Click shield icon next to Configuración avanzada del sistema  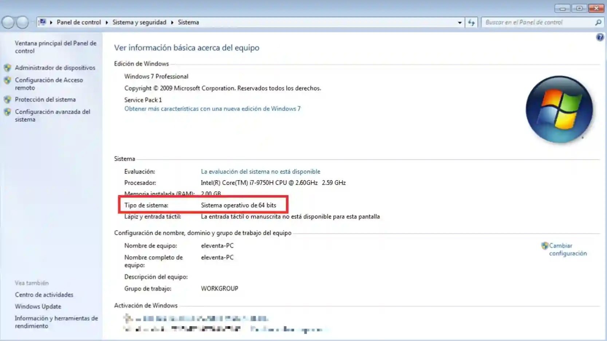click(x=7, y=112)
